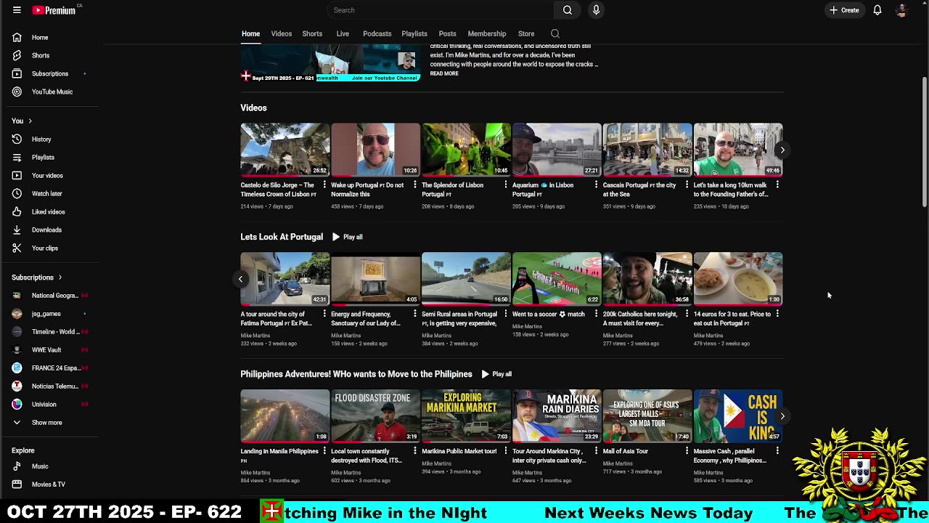Open The Splendor of Lisbon thumbnail

pyautogui.click(x=466, y=150)
